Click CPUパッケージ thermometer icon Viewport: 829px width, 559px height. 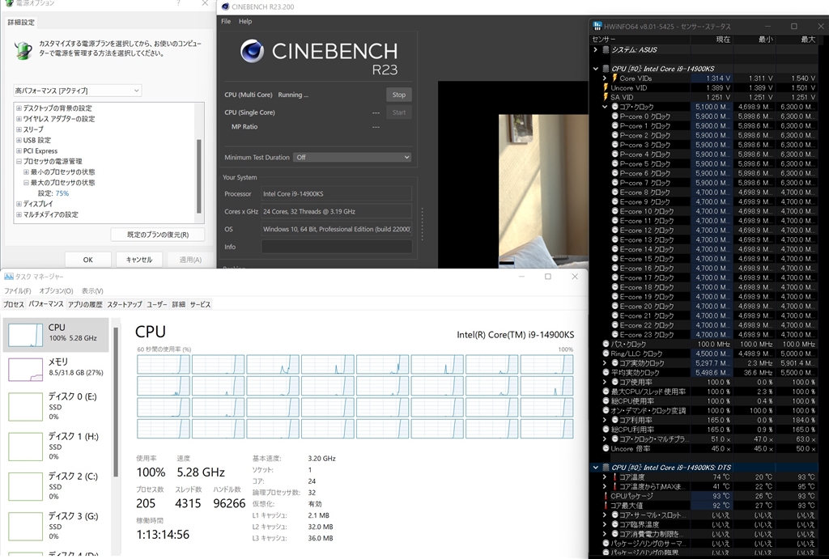pos(606,496)
